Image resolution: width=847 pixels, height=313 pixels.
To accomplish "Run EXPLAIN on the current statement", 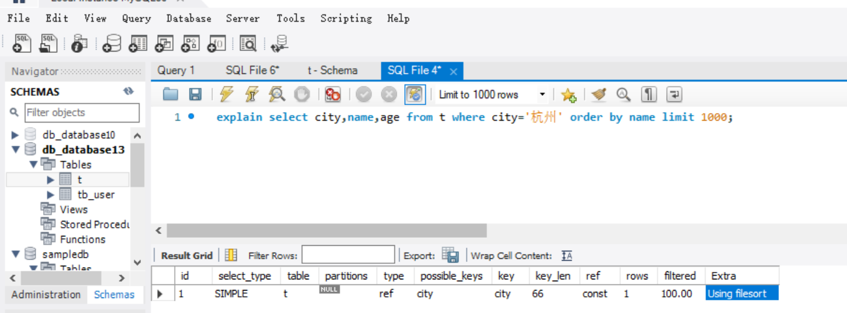I will coord(277,95).
